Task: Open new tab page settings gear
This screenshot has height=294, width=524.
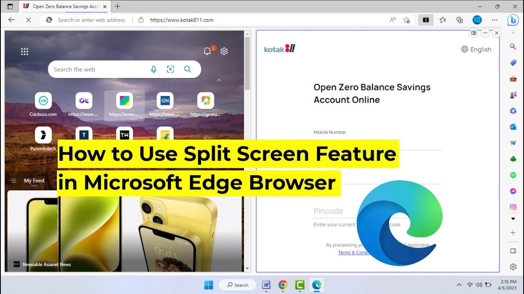Action: coord(224,51)
